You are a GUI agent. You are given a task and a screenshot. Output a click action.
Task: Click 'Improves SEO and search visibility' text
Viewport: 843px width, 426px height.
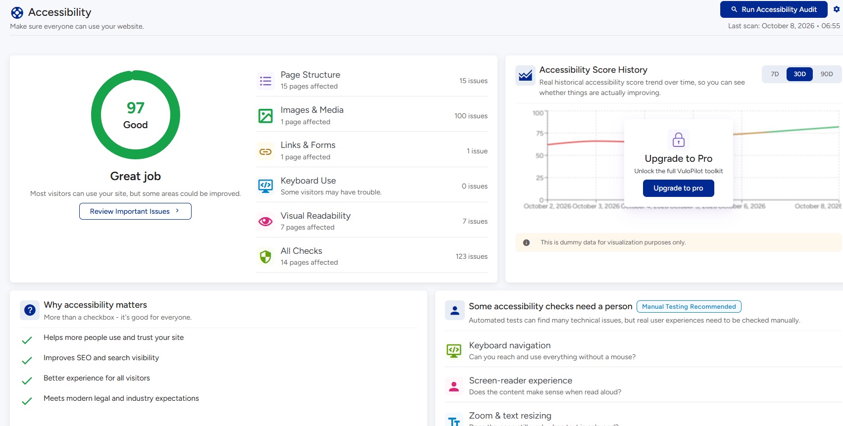pos(101,358)
